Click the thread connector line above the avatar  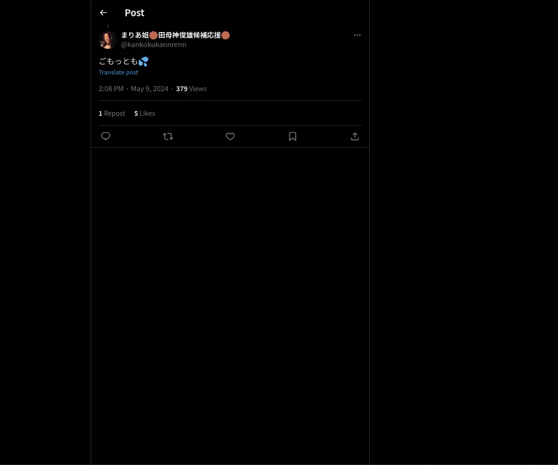pos(108,27)
